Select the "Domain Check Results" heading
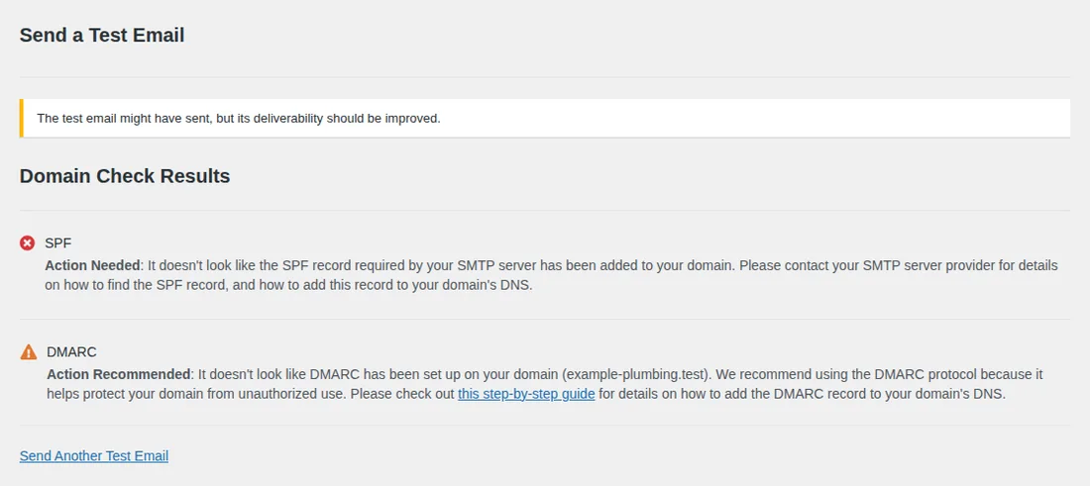 [125, 176]
